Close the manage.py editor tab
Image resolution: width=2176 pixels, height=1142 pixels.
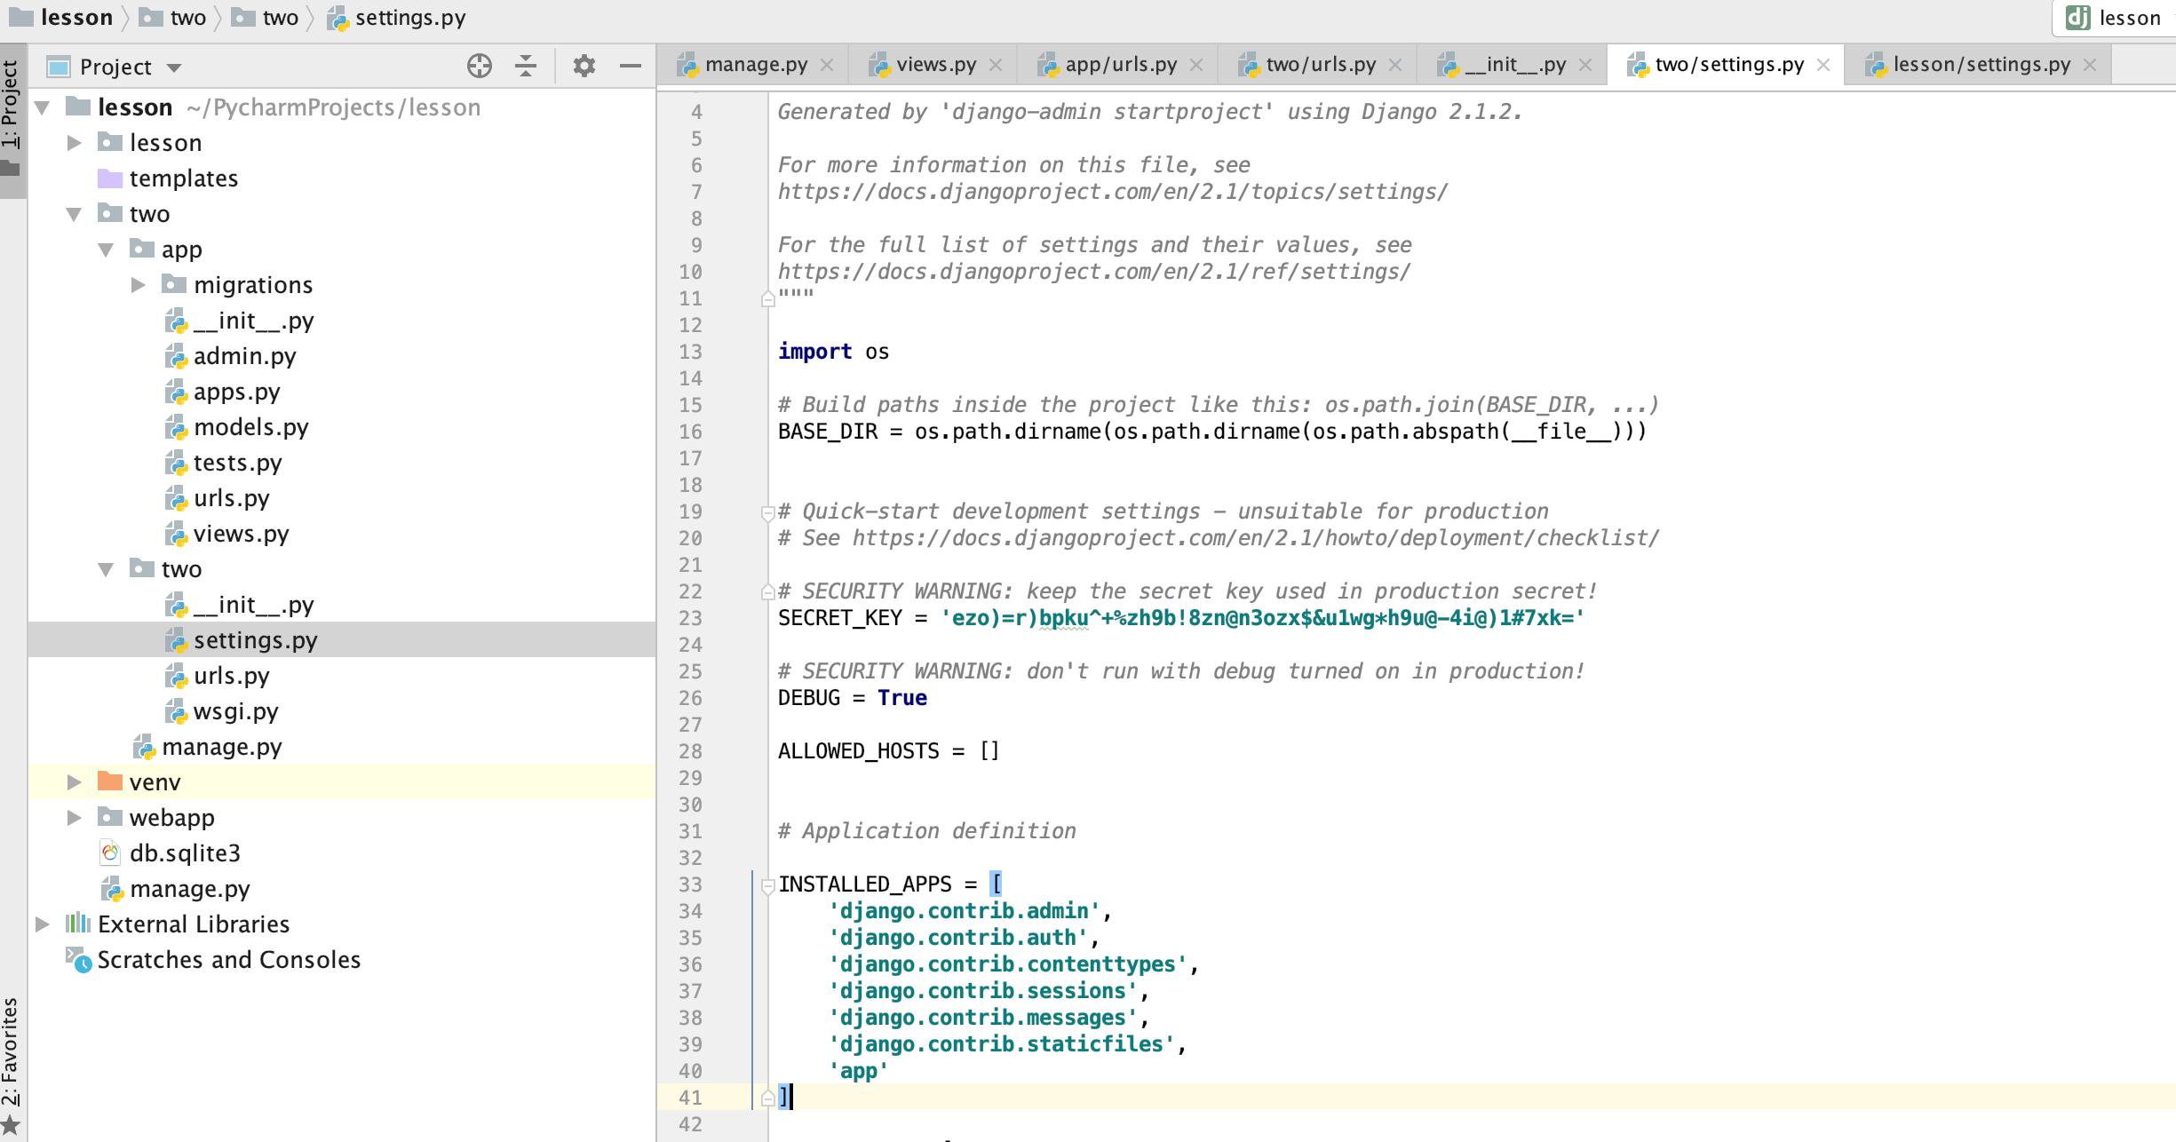point(827,65)
